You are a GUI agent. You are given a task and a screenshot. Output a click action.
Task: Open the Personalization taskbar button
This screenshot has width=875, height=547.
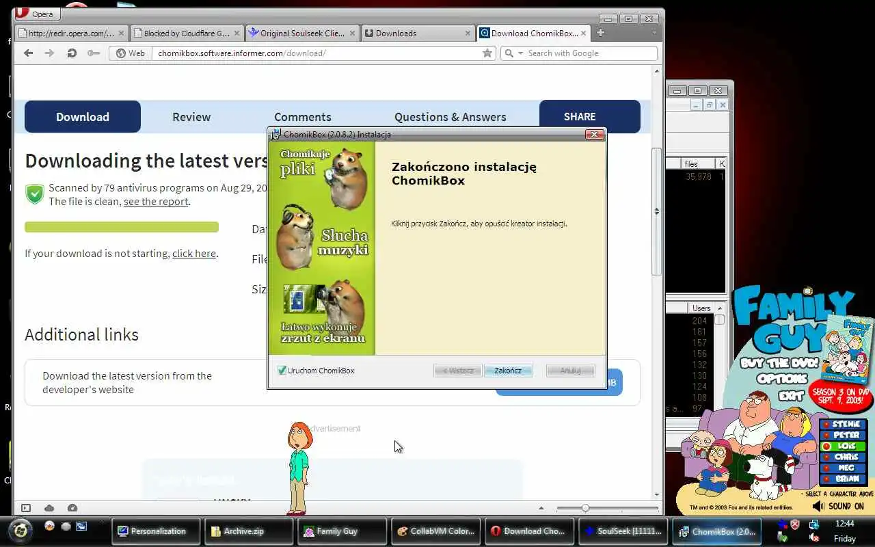click(x=156, y=531)
